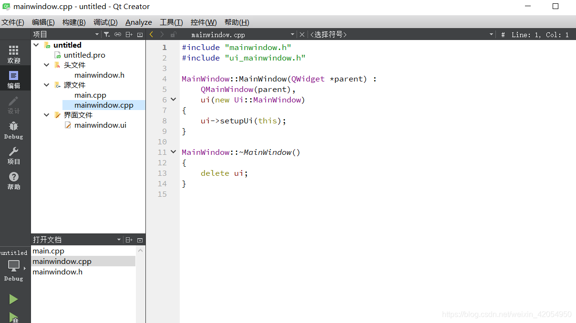The width and height of the screenshot is (576, 323).
Task: Open the 欢迎 (Welcome) mode
Action: pos(14,53)
